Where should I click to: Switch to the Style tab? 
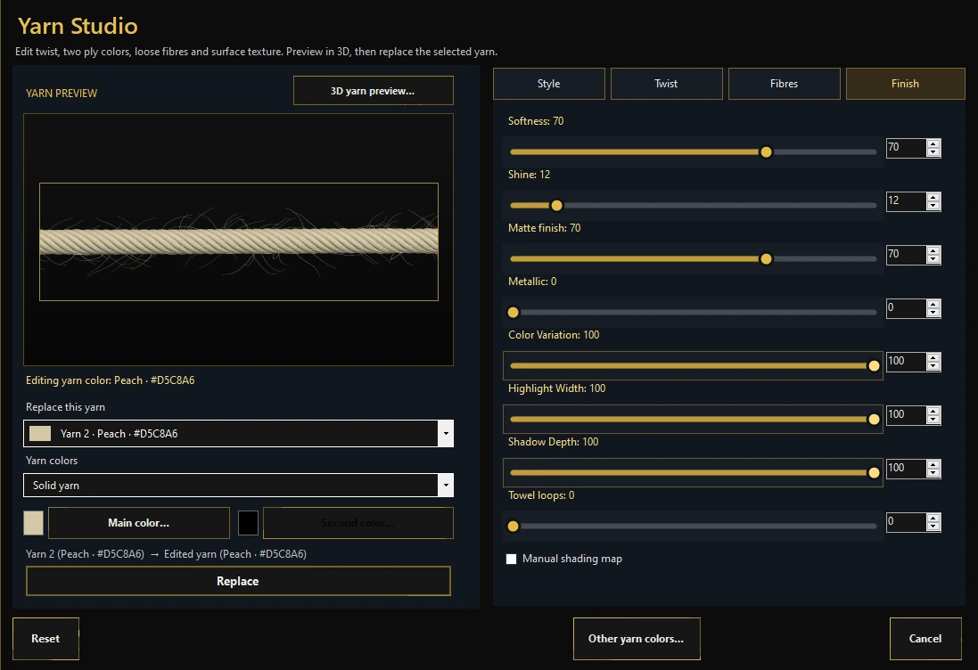coord(549,84)
